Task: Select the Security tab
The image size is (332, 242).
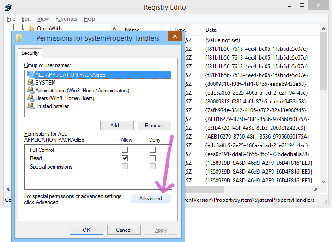Action: click(x=30, y=53)
